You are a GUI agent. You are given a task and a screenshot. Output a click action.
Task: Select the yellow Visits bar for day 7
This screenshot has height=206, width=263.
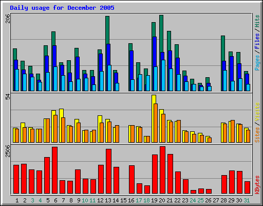point(61,113)
